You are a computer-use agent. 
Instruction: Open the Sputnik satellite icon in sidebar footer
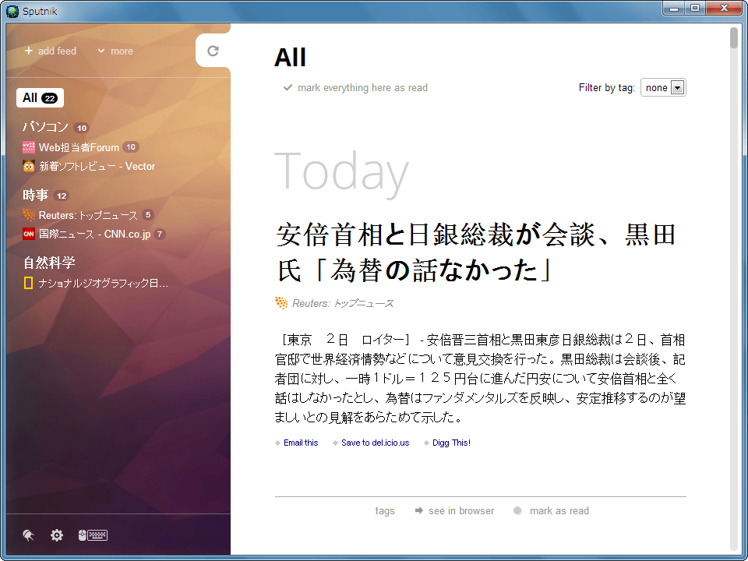29,535
